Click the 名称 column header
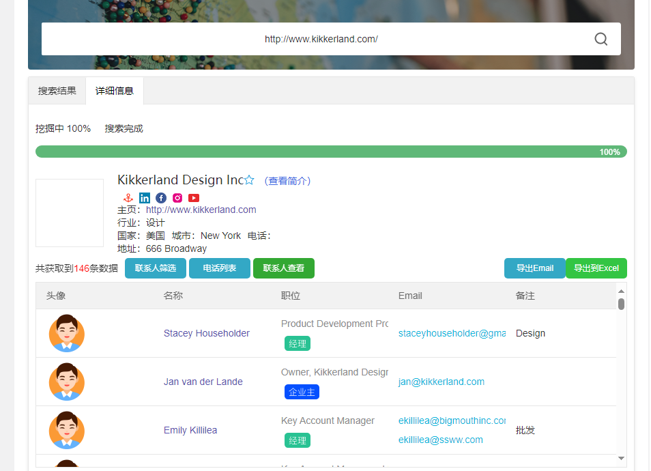 (x=173, y=296)
